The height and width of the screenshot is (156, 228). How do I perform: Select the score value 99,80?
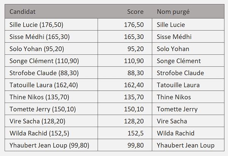click(136, 145)
